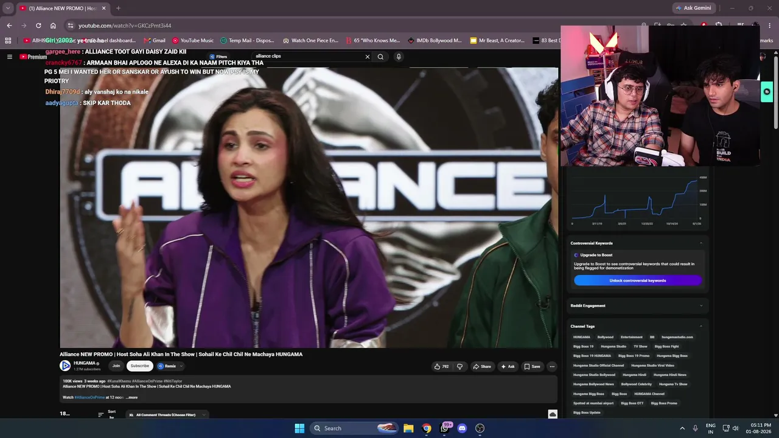Open the Gmail bookmark
This screenshot has width=779, height=438.
click(x=155, y=41)
